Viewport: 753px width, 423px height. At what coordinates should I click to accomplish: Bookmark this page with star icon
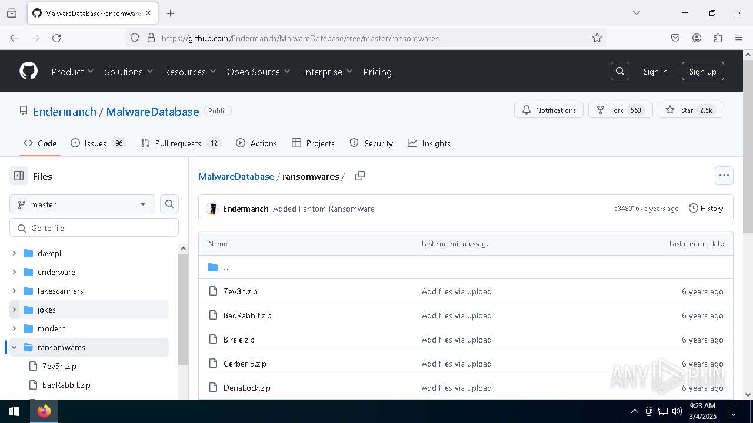[x=597, y=38]
